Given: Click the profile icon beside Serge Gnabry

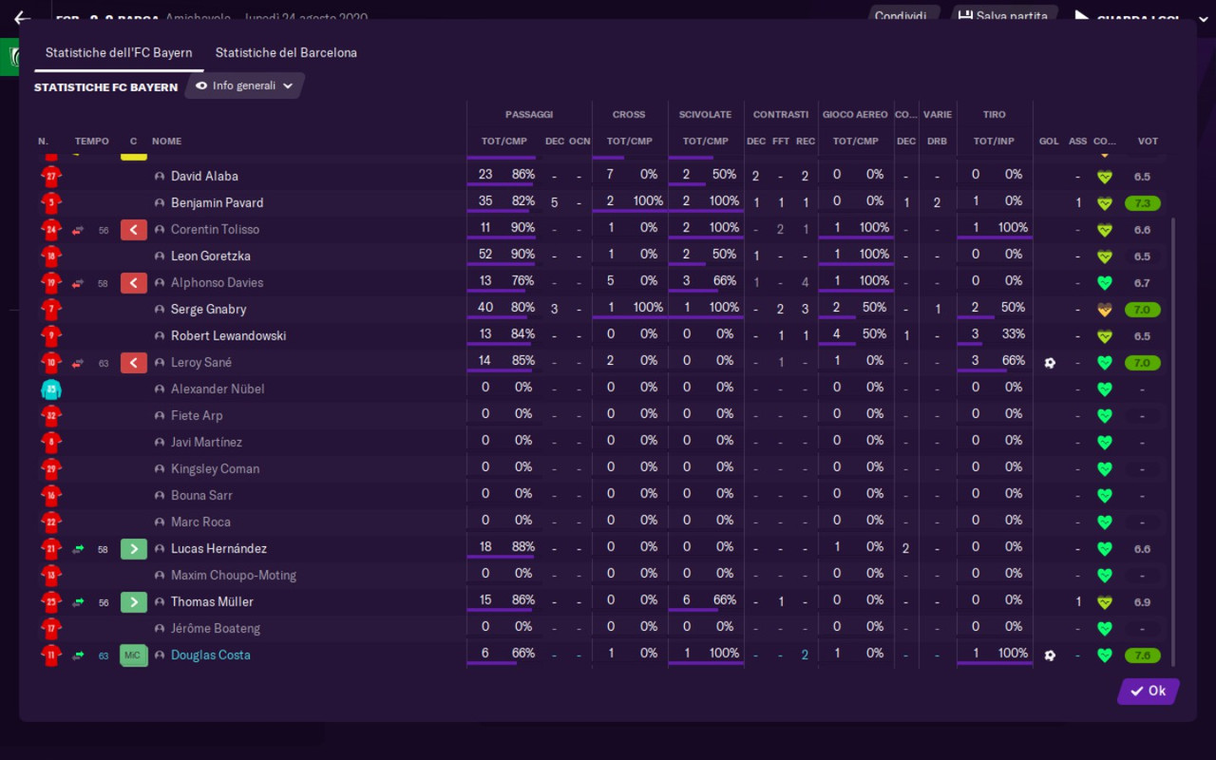Looking at the screenshot, I should (160, 310).
